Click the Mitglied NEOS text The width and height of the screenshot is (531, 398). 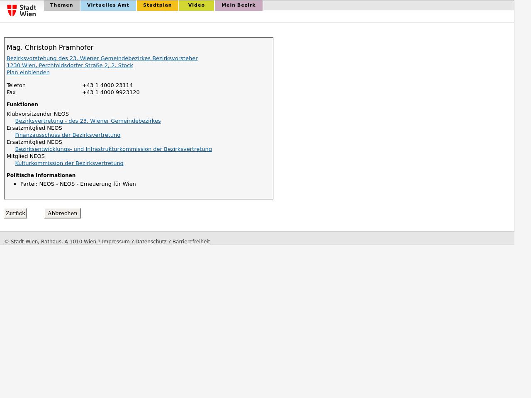[x=26, y=156]
